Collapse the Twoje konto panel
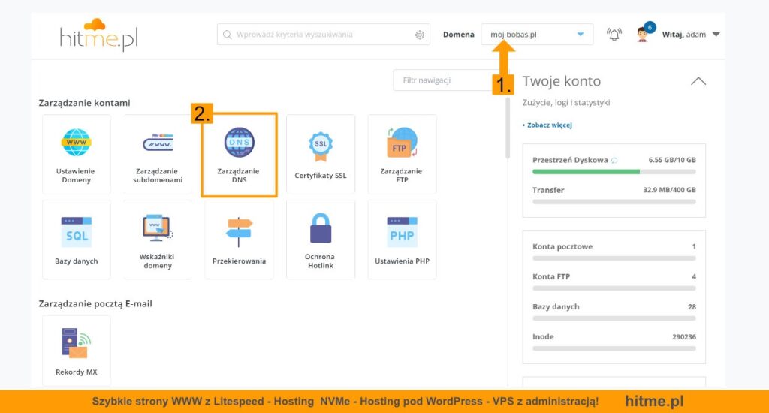 [698, 81]
